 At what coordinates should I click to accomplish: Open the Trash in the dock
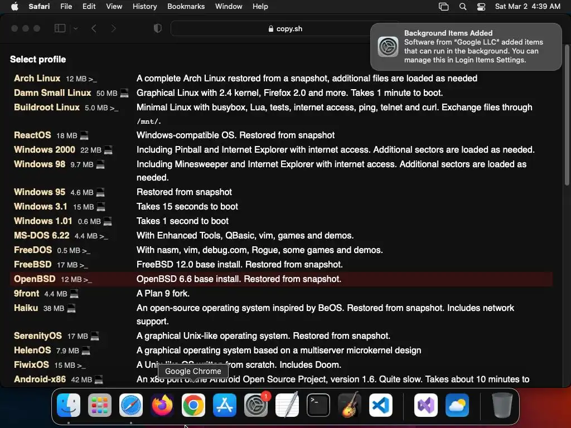coord(502,405)
